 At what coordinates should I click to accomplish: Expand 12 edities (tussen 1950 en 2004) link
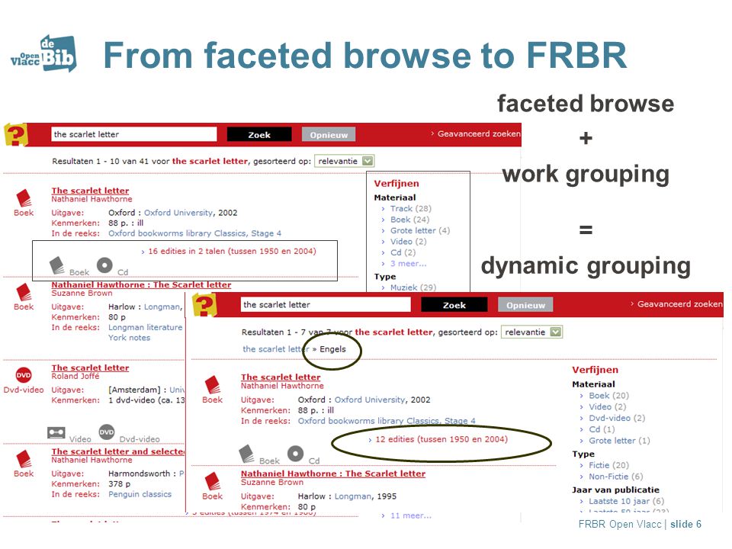point(441,439)
